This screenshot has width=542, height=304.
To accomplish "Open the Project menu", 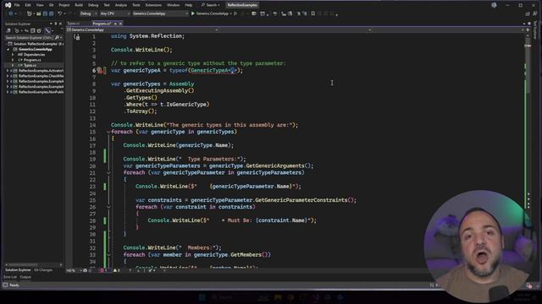I will pos(64,5).
